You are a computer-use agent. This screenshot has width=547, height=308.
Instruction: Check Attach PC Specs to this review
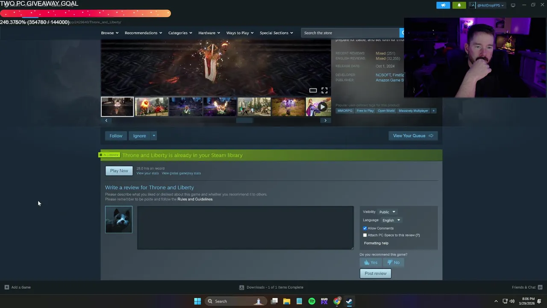(x=365, y=235)
